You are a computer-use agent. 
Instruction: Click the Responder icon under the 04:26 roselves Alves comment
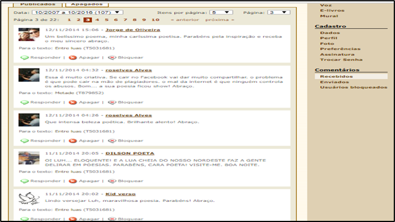24,141
